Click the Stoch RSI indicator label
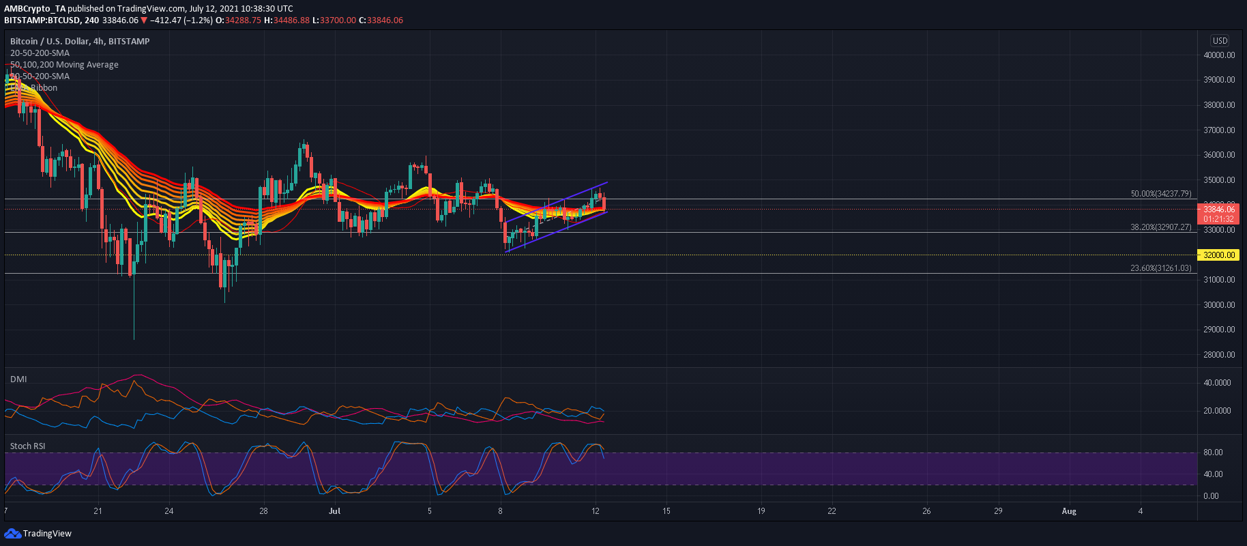Viewport: 1247px width, 546px height. click(x=28, y=446)
